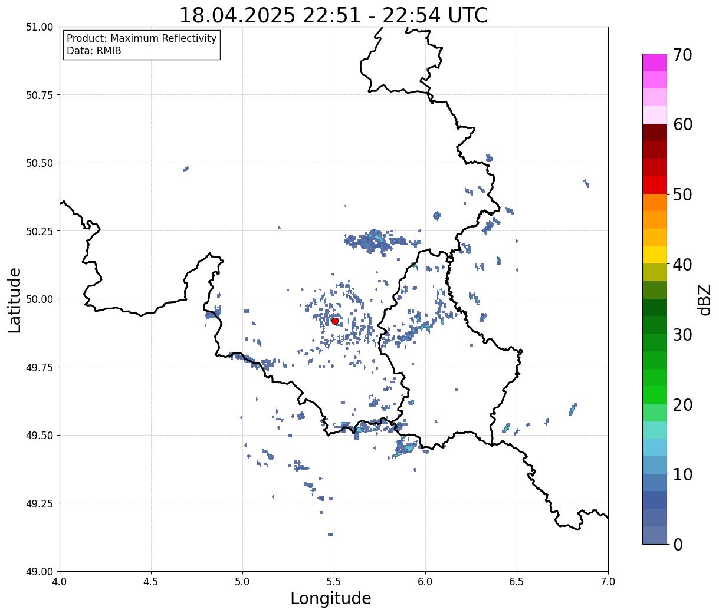The image size is (719, 613).
Task: Click the colorbar tick label 70
Action: coord(682,55)
